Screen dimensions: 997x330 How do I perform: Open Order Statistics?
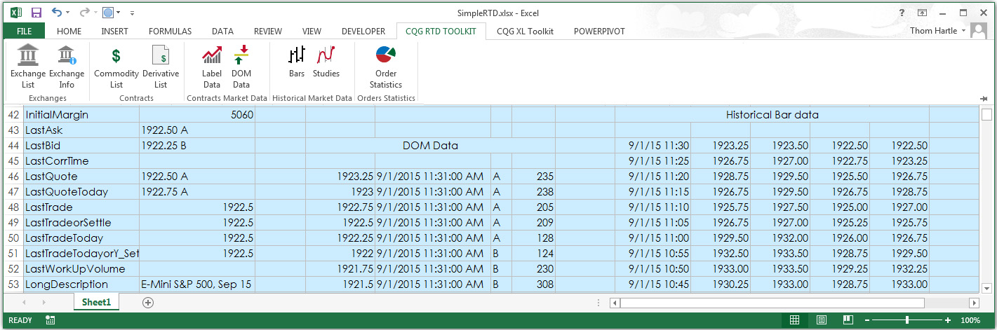point(386,67)
